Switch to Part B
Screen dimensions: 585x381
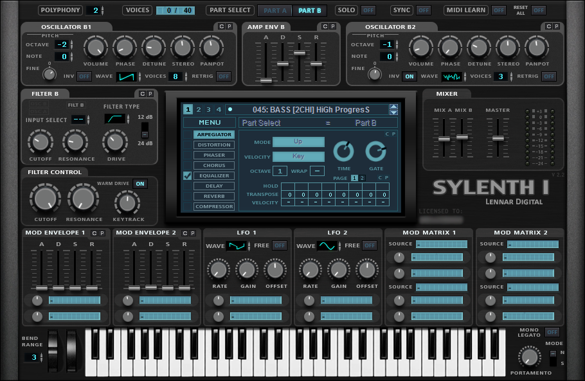coord(310,11)
